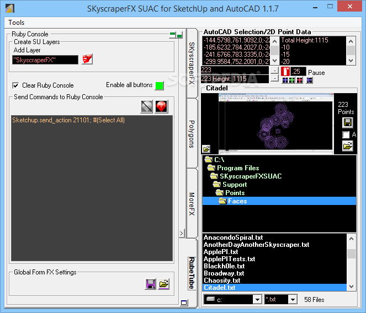Viewport: 366px width, 313px height.
Task: Select Blackh0le.txt in the file list
Action: pos(275,266)
